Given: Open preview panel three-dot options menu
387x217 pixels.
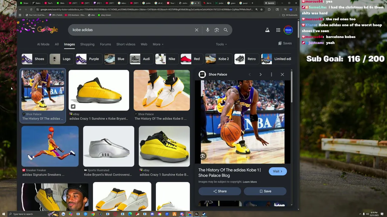Looking at the screenshot, I should pos(271,74).
